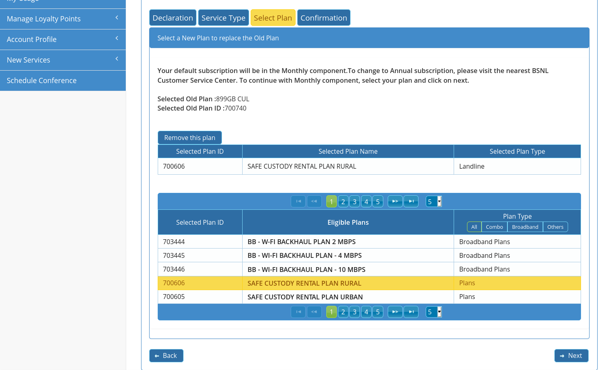Click the Next button
This screenshot has height=370, width=598.
tap(571, 355)
